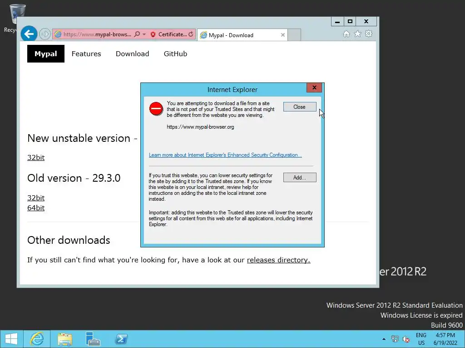Open PowerShell from taskbar
The height and width of the screenshot is (348, 465).
click(121, 339)
